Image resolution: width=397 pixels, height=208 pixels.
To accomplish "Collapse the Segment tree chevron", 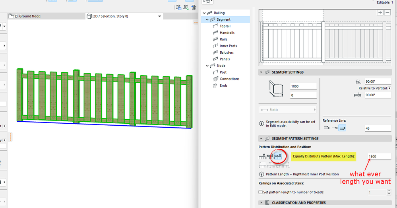I will [207, 19].
